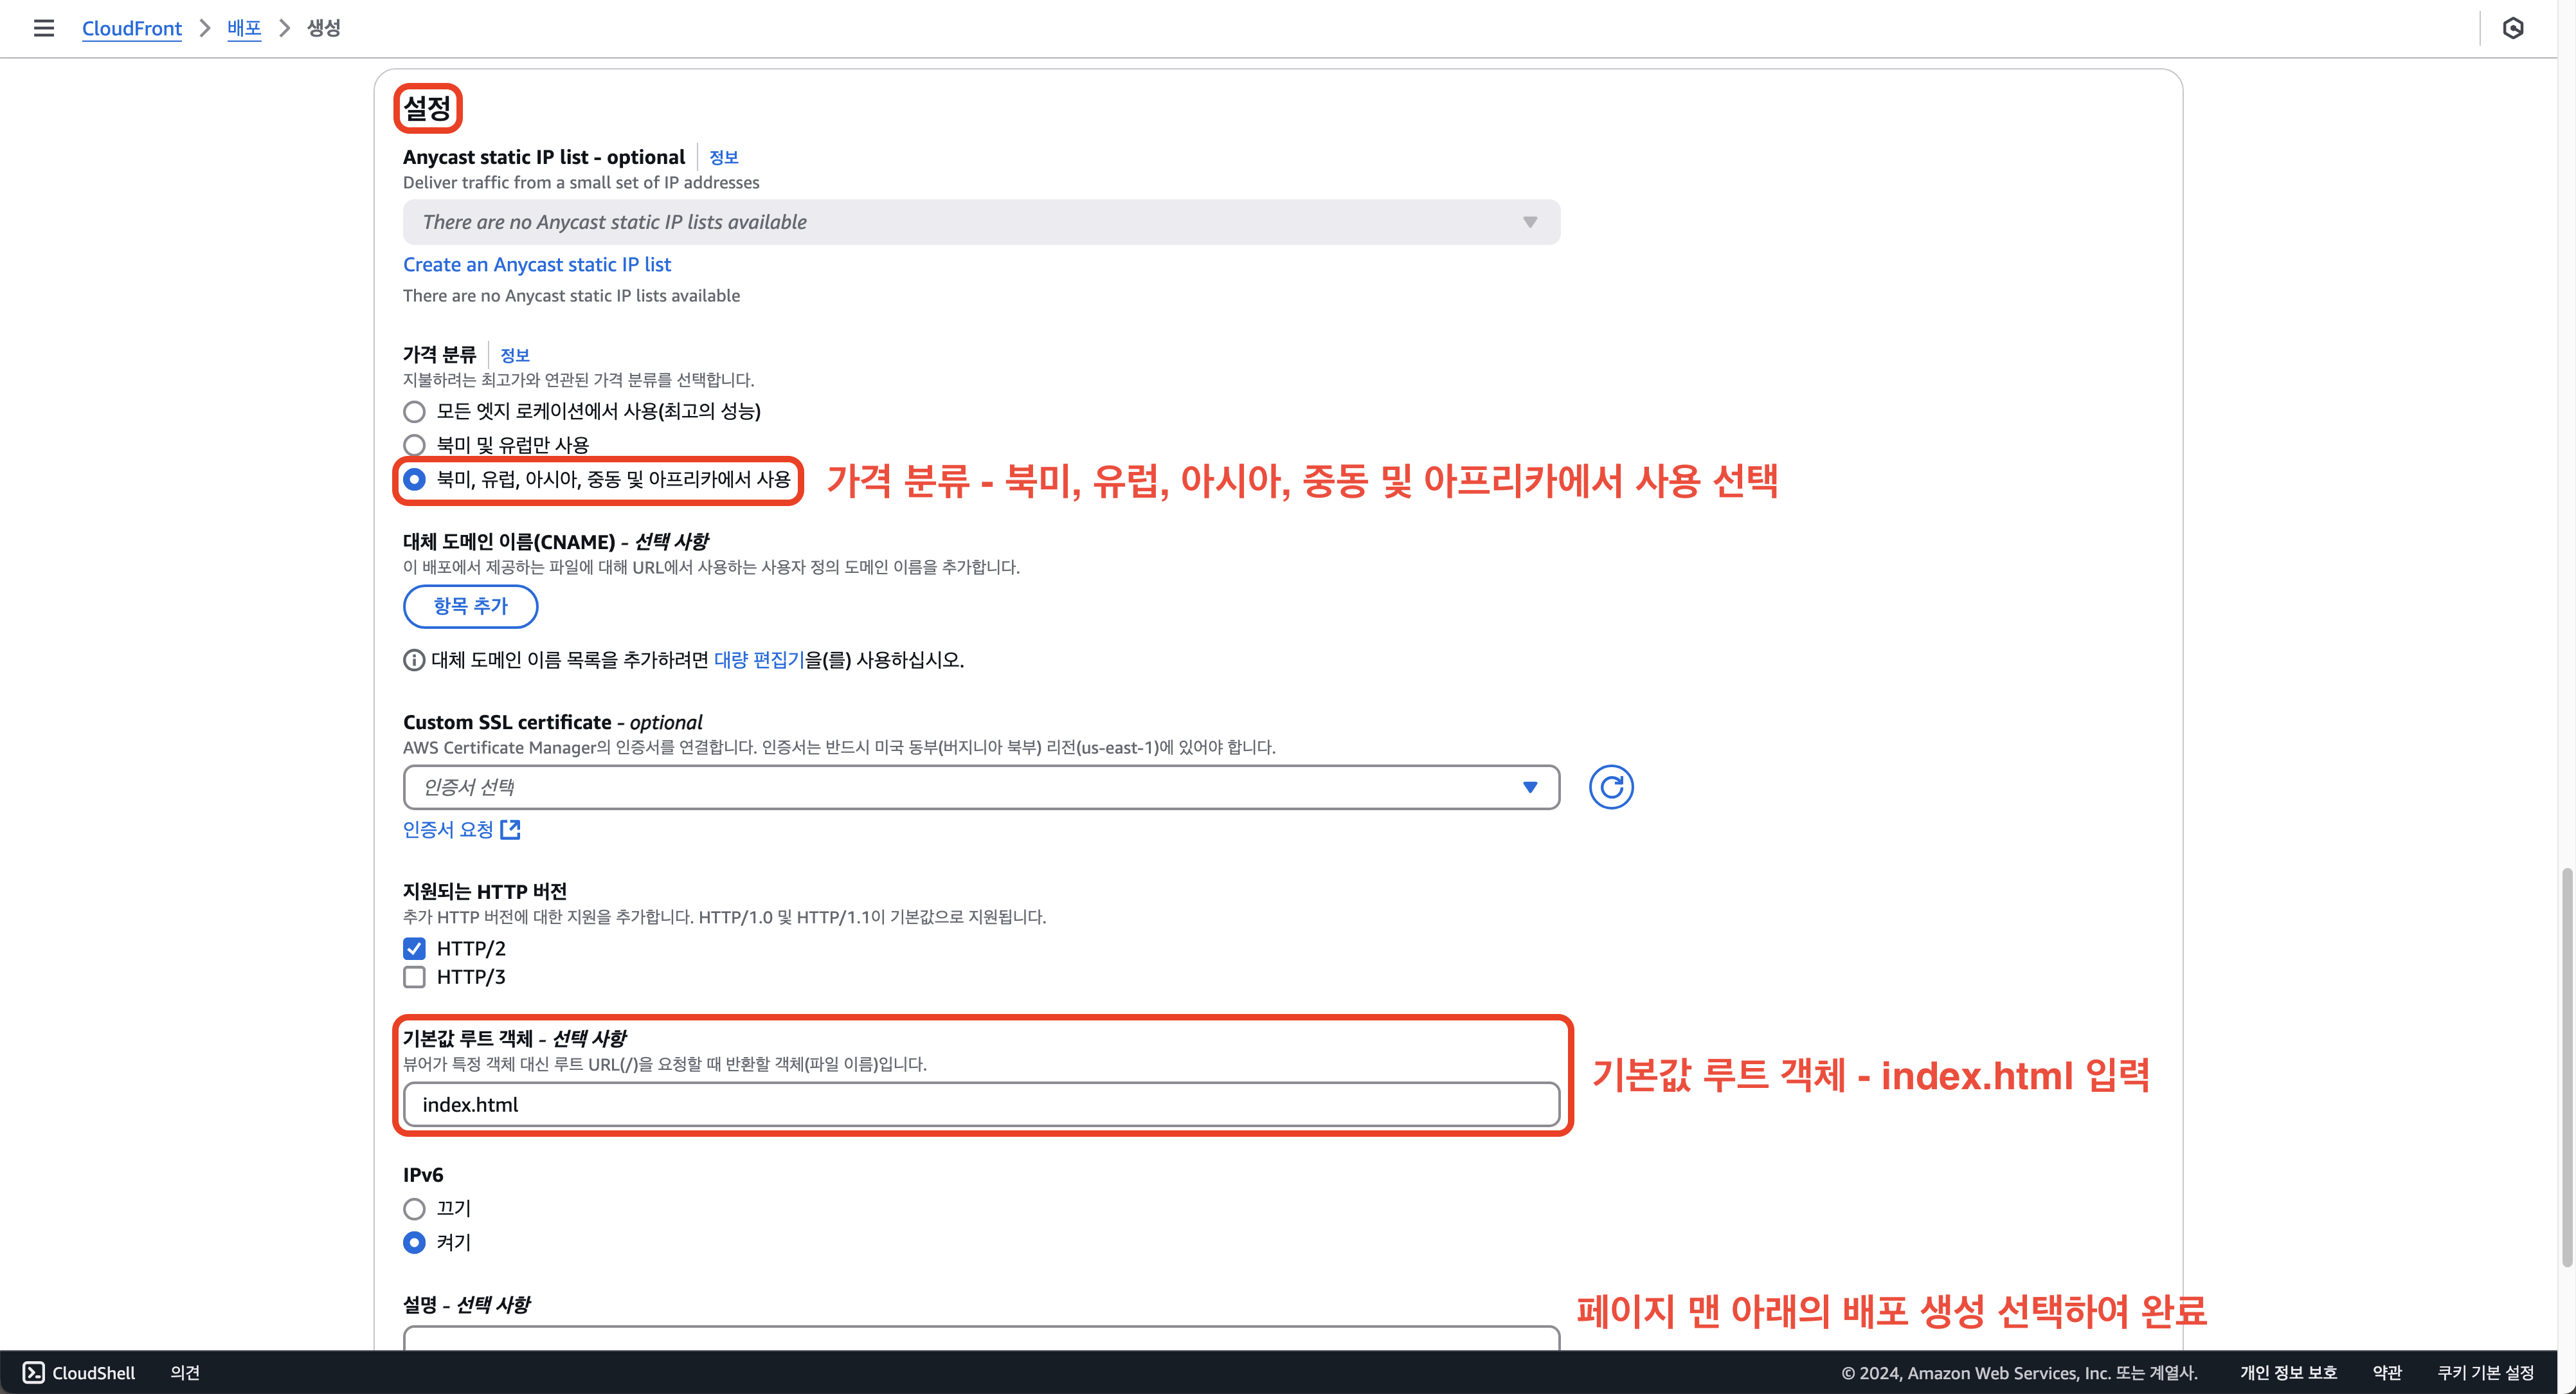The image size is (2576, 1394).
Task: Enable the HTTP/3 checkbox
Action: tap(414, 977)
